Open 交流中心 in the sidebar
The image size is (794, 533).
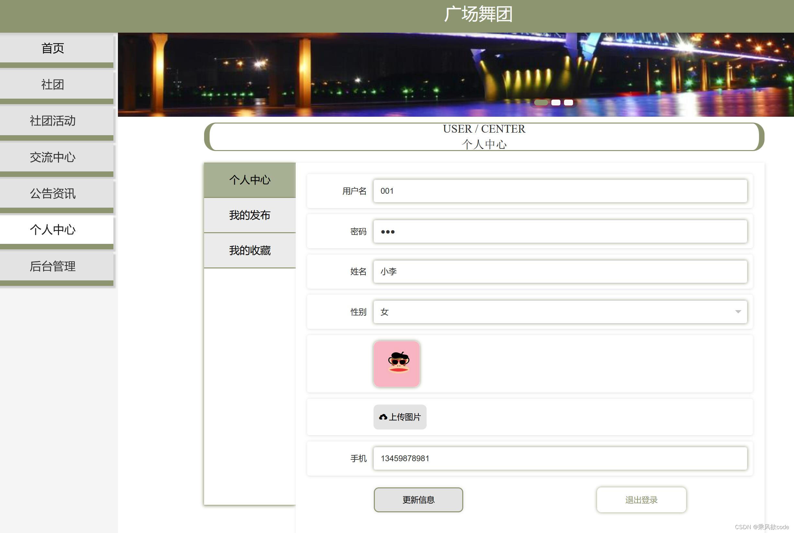coord(53,158)
